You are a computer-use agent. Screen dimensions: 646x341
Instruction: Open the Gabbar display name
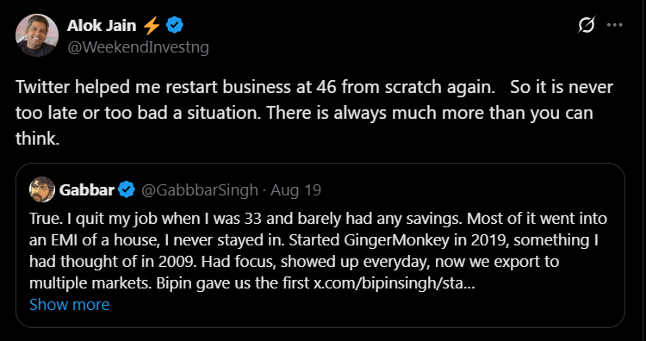coord(86,190)
